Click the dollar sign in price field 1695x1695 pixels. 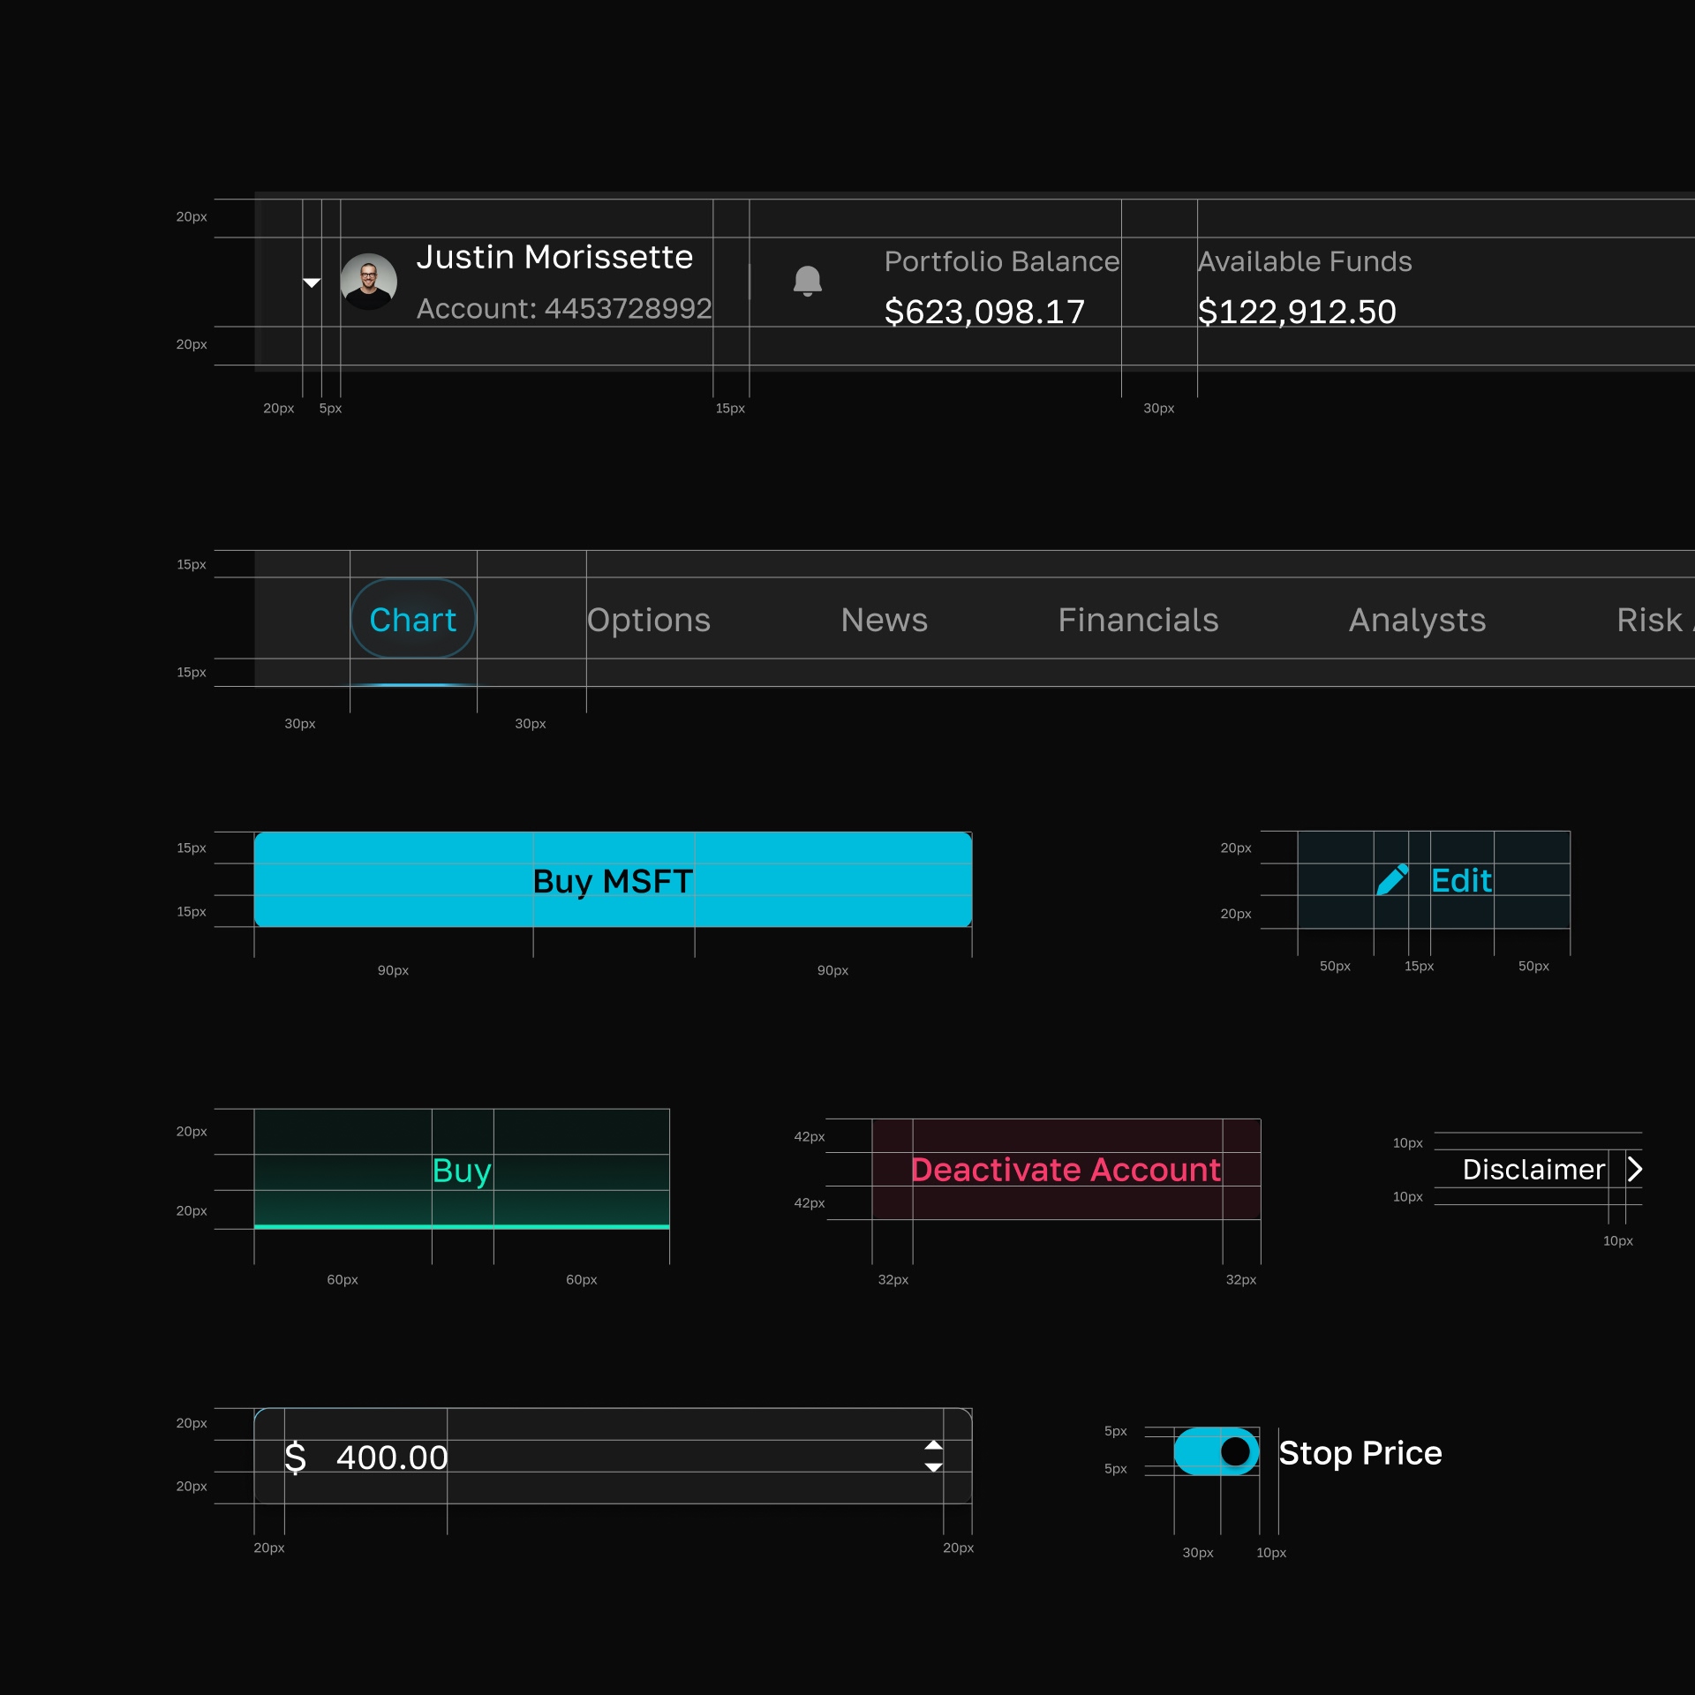click(x=296, y=1458)
